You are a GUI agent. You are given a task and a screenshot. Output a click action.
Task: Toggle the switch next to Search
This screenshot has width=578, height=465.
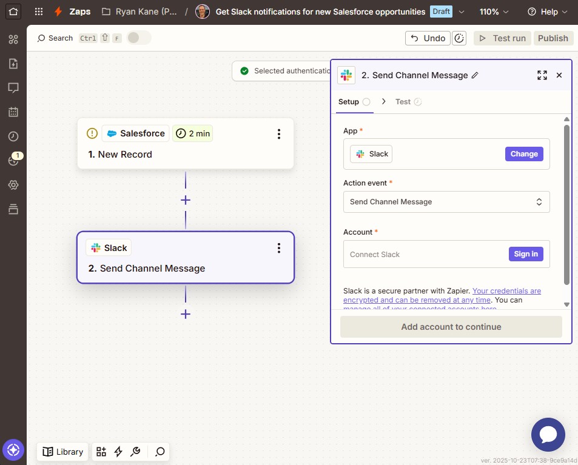[x=139, y=38]
